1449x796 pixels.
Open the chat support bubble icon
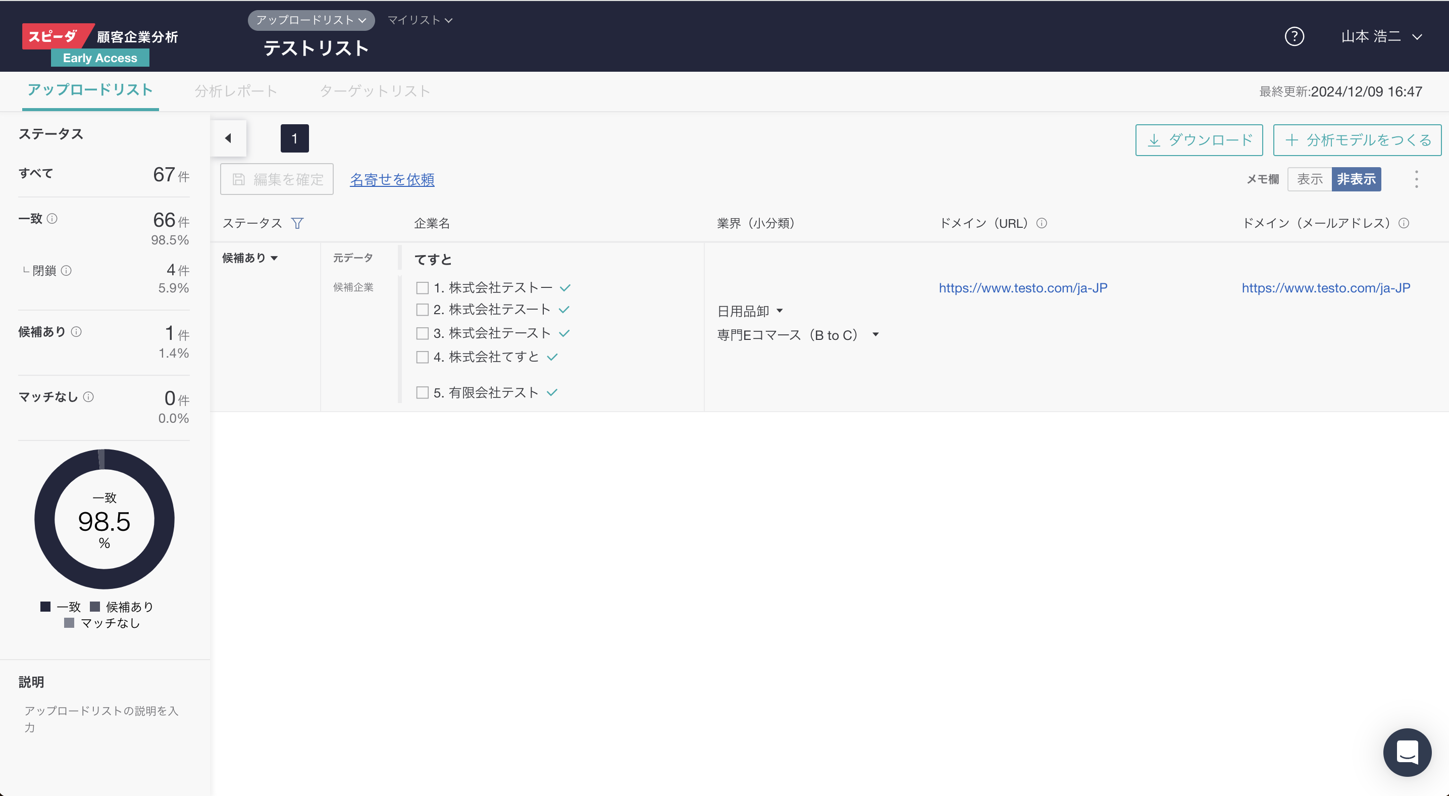[x=1407, y=752]
